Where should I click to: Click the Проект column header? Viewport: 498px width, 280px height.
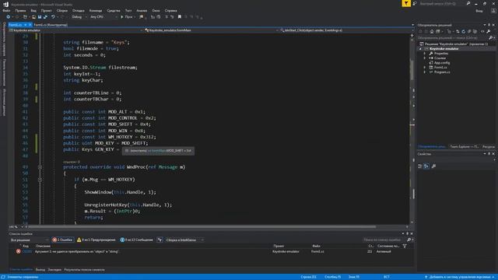pyautogui.click(x=279, y=246)
